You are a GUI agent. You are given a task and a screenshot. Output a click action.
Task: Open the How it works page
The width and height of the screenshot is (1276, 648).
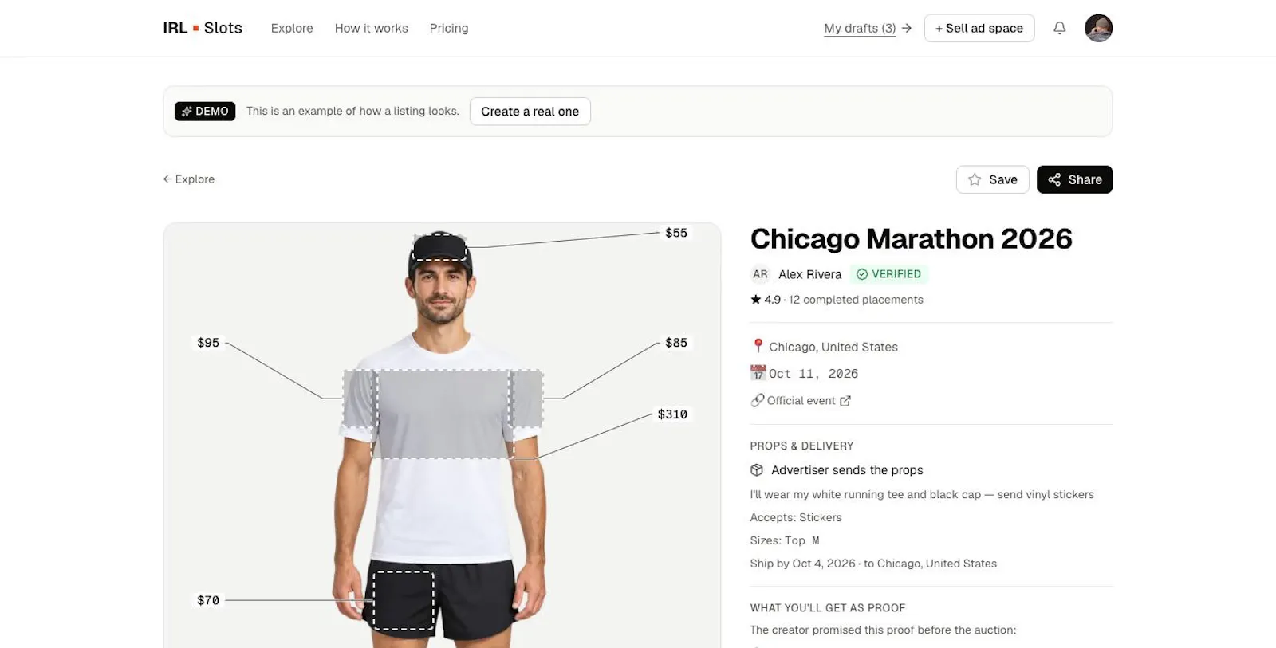(371, 28)
